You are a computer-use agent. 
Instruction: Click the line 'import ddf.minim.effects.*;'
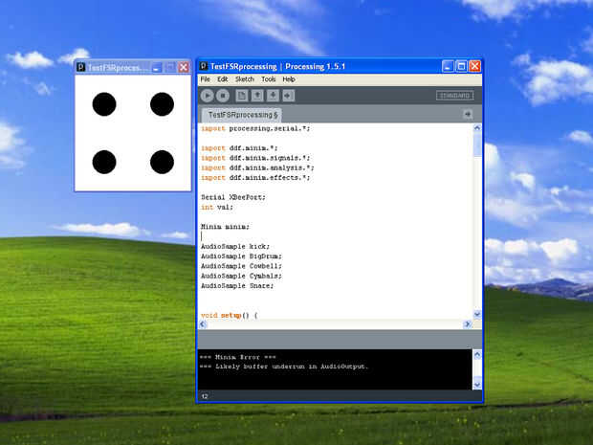click(x=255, y=178)
